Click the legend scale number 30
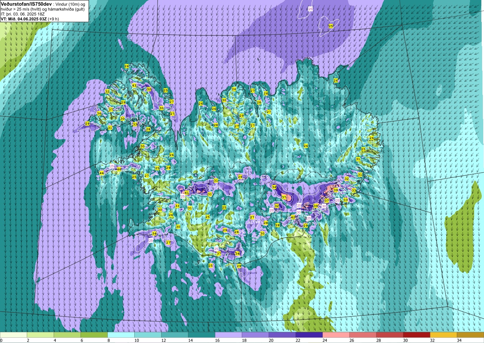Image resolution: width=484 pixels, height=343 pixels. coord(405,340)
